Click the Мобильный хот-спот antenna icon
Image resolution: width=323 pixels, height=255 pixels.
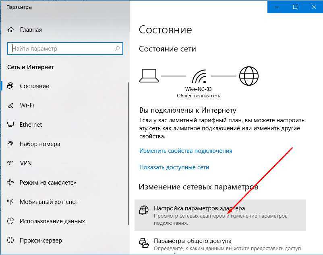(x=10, y=202)
